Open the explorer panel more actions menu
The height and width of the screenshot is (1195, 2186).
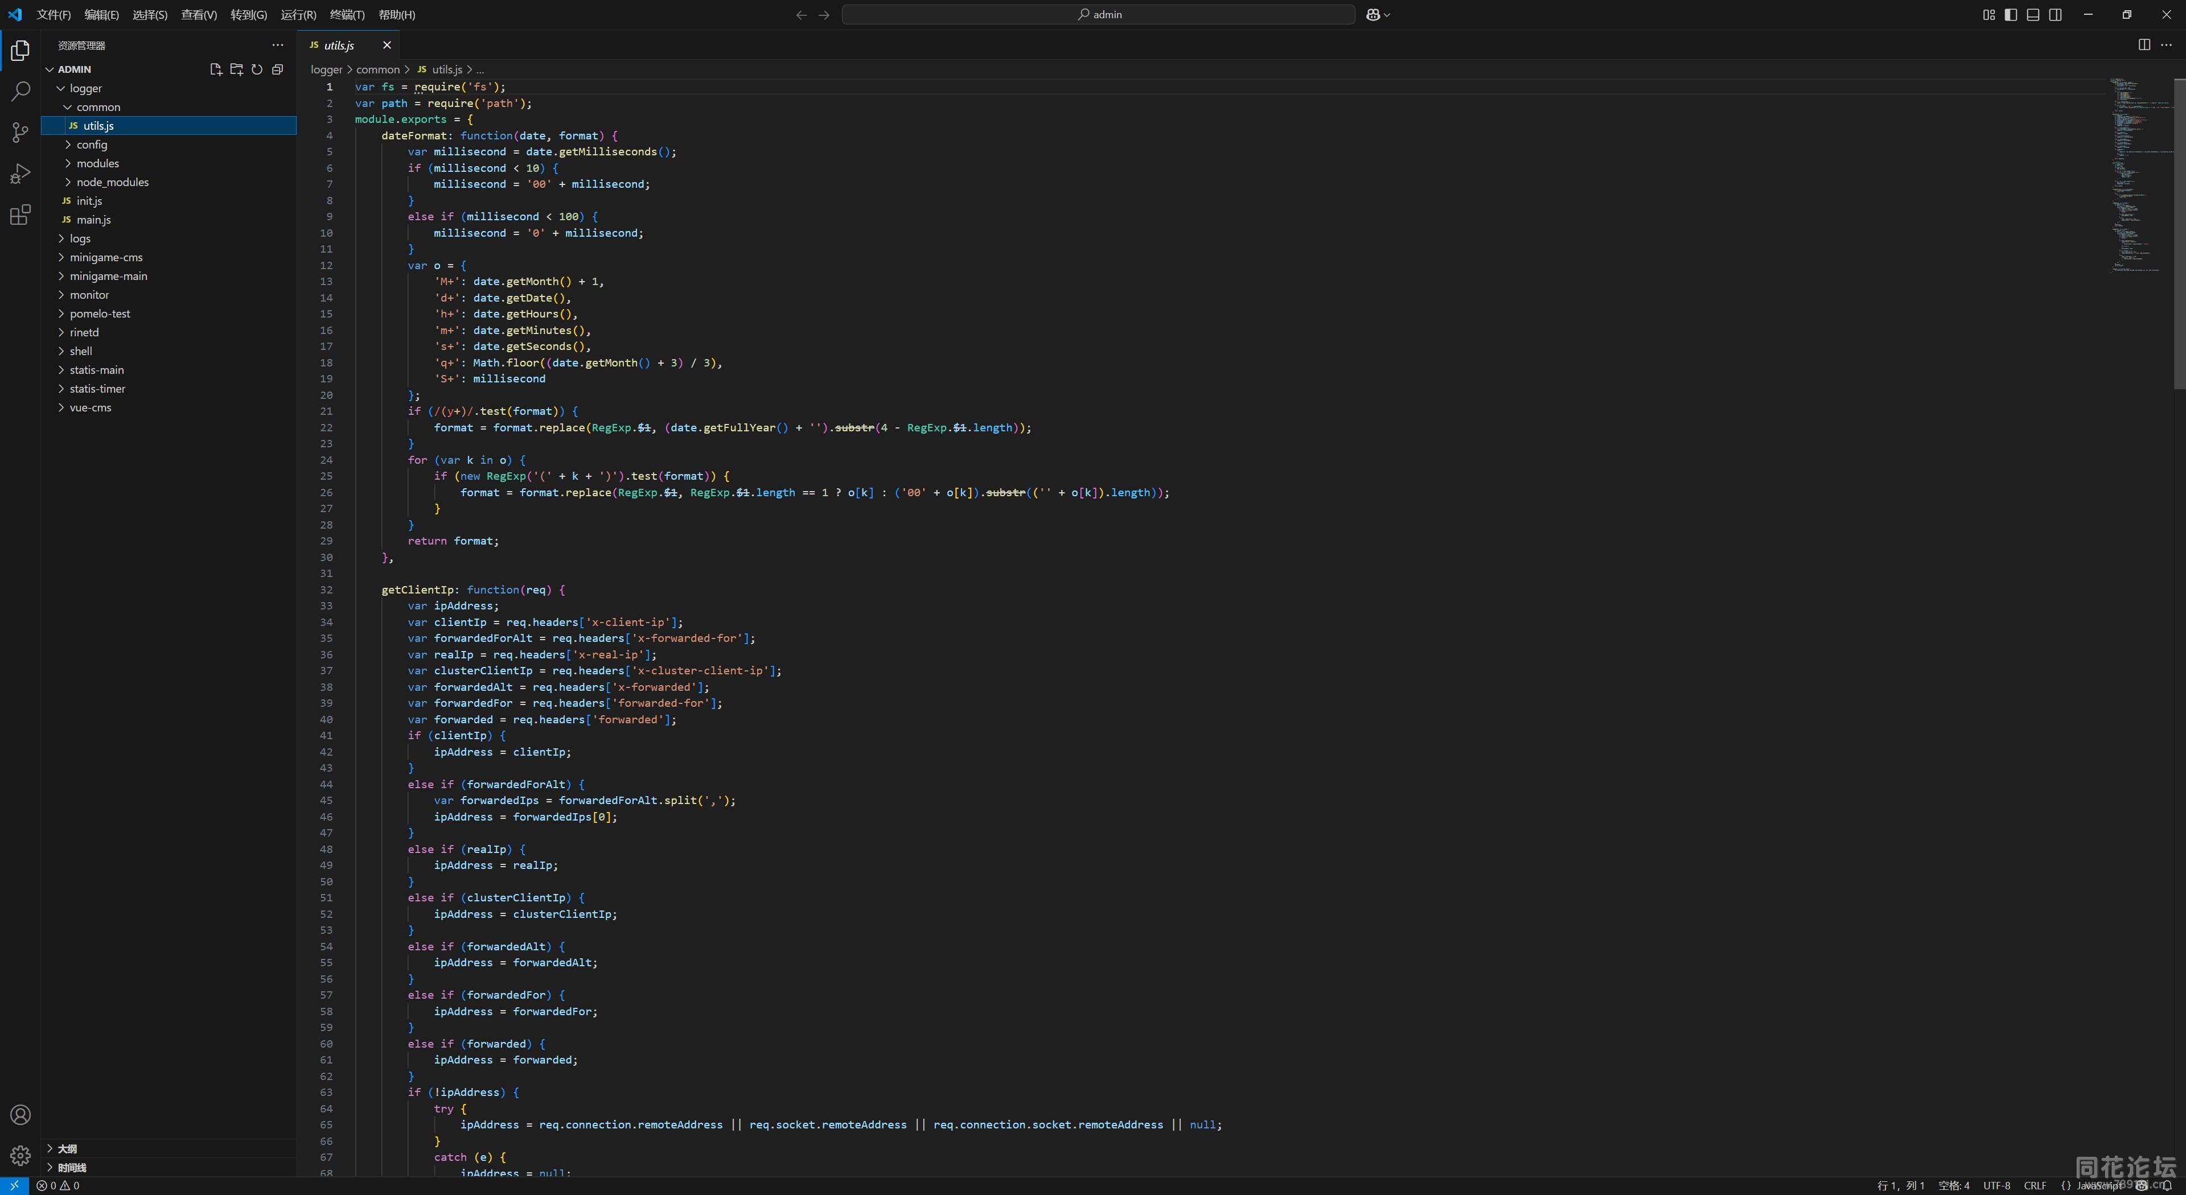(277, 45)
